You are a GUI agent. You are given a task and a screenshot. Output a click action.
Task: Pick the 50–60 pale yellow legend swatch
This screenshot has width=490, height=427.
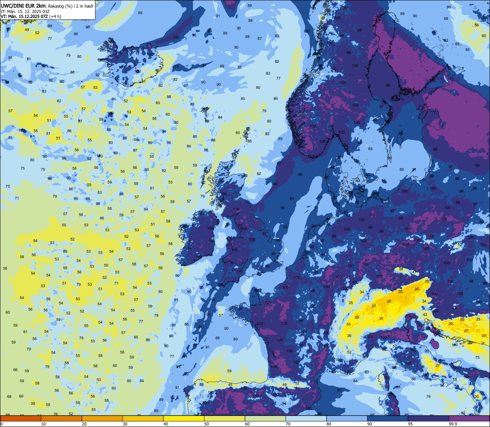click(224, 418)
